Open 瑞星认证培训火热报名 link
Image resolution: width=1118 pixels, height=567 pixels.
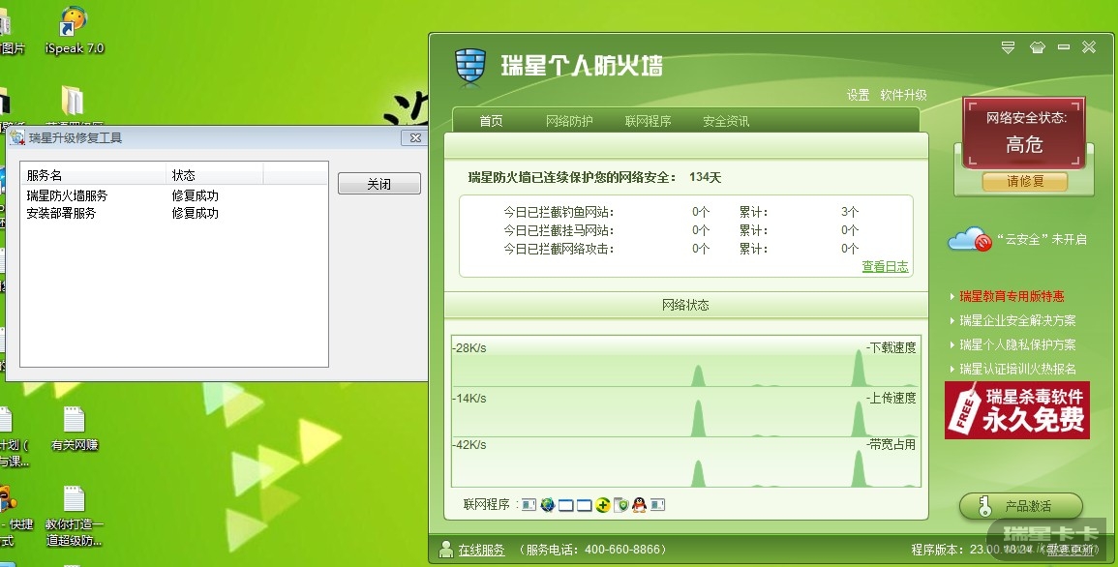click(x=1017, y=369)
